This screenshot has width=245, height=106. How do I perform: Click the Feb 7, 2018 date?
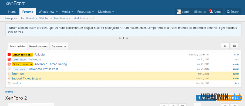pos(204,74)
